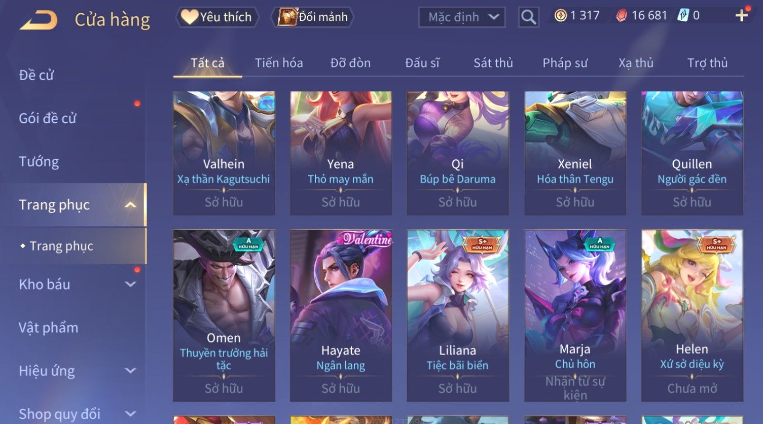Click the chest icon in Đổi mảnh

[287, 17]
